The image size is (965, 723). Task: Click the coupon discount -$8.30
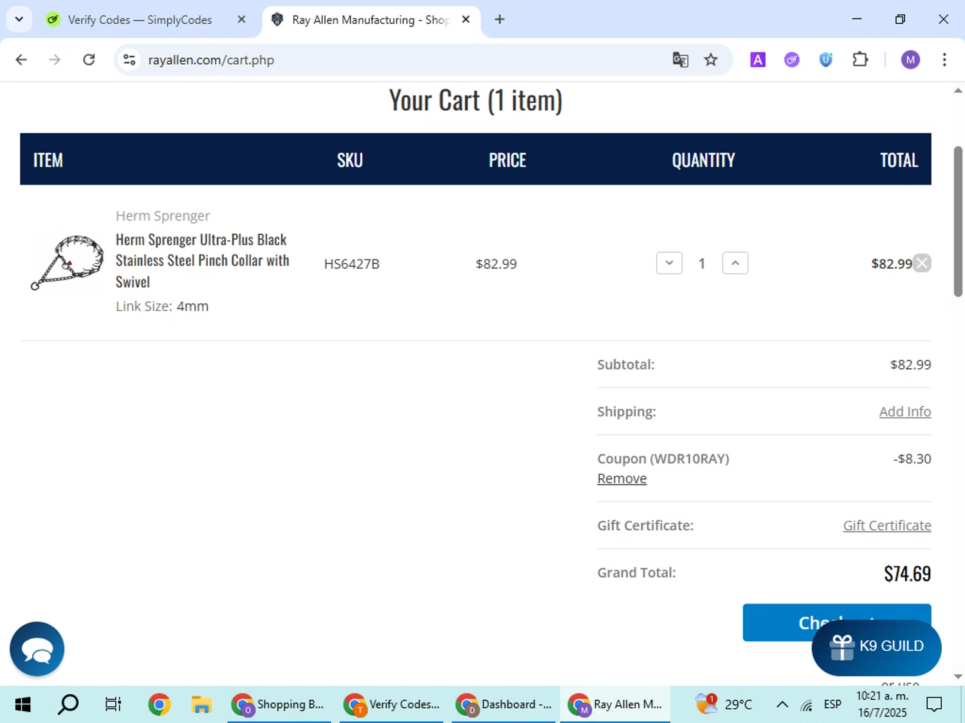[912, 459]
